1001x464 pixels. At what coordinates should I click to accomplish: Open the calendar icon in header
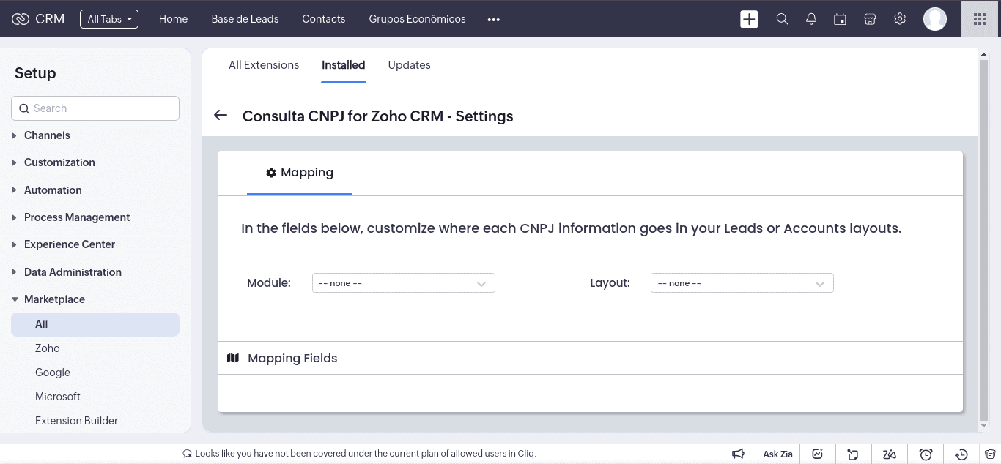tap(841, 19)
